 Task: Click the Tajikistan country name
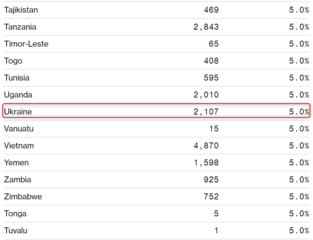point(21,10)
